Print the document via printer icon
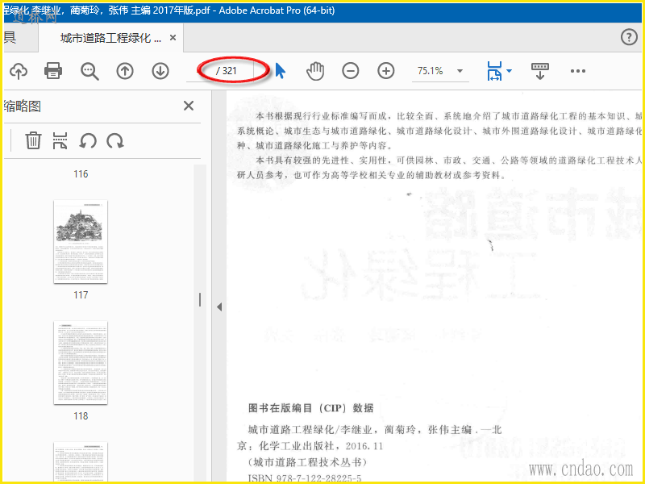 tap(53, 71)
